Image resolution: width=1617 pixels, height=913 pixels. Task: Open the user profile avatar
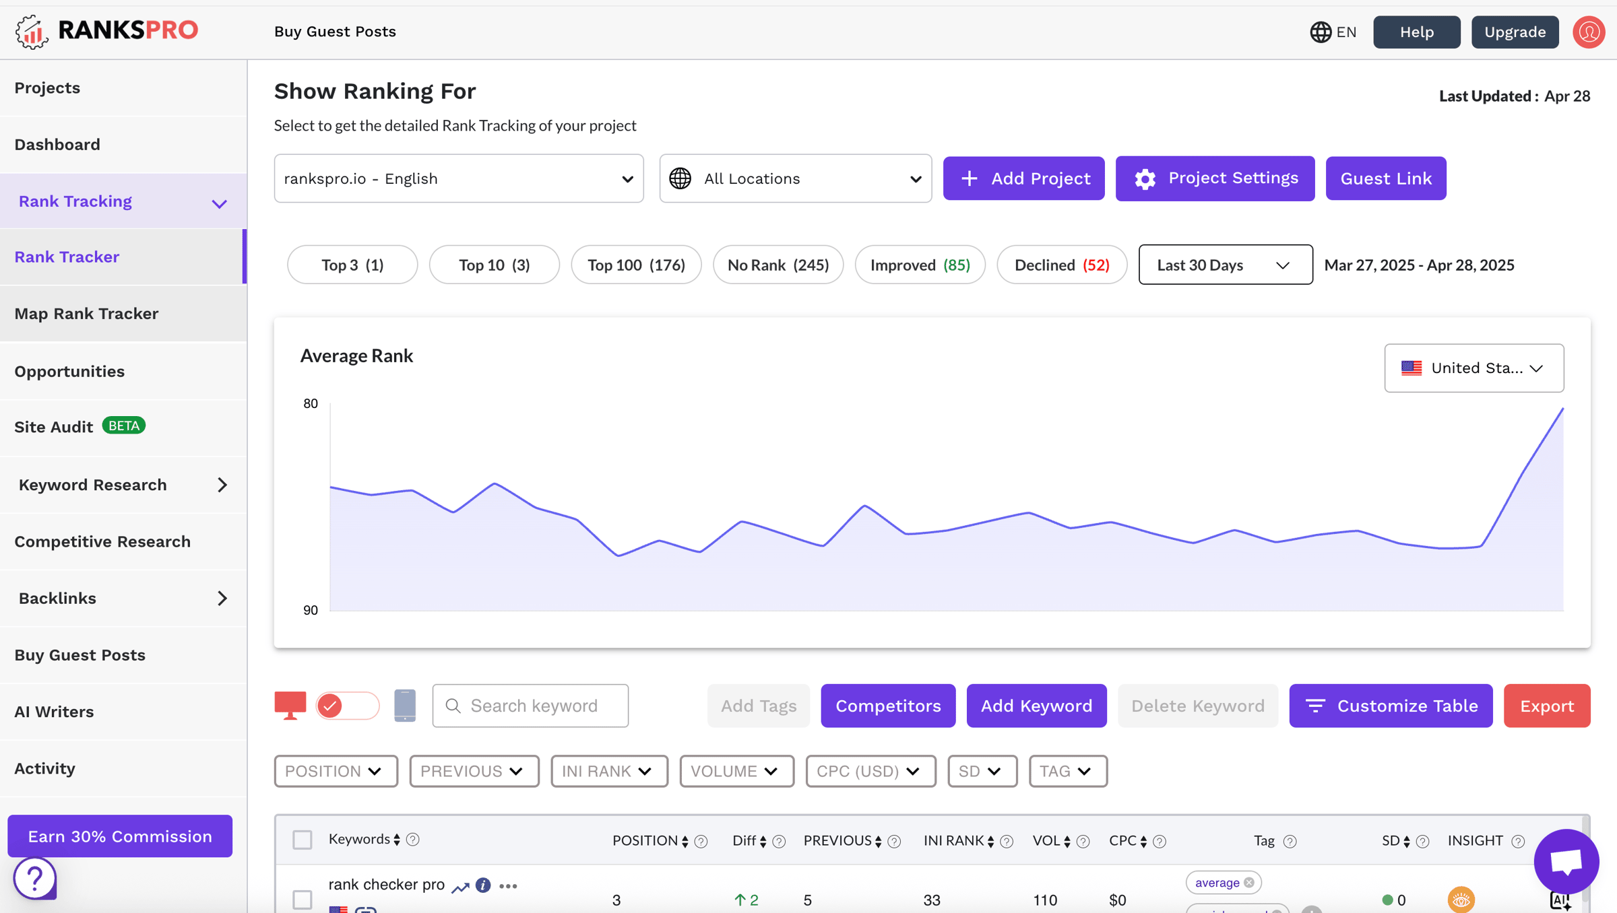click(1589, 32)
